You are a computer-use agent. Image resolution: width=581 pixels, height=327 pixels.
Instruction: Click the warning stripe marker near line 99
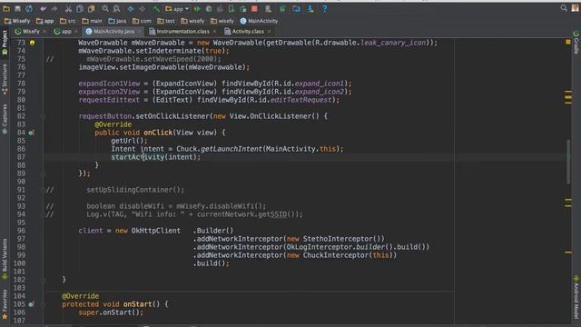[568, 253]
